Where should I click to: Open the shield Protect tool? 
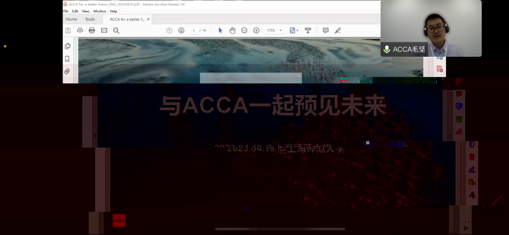472,144
